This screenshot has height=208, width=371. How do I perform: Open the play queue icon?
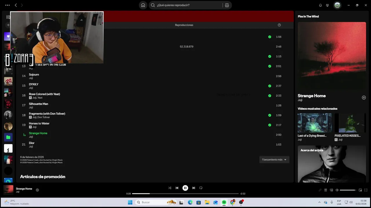click(325, 190)
